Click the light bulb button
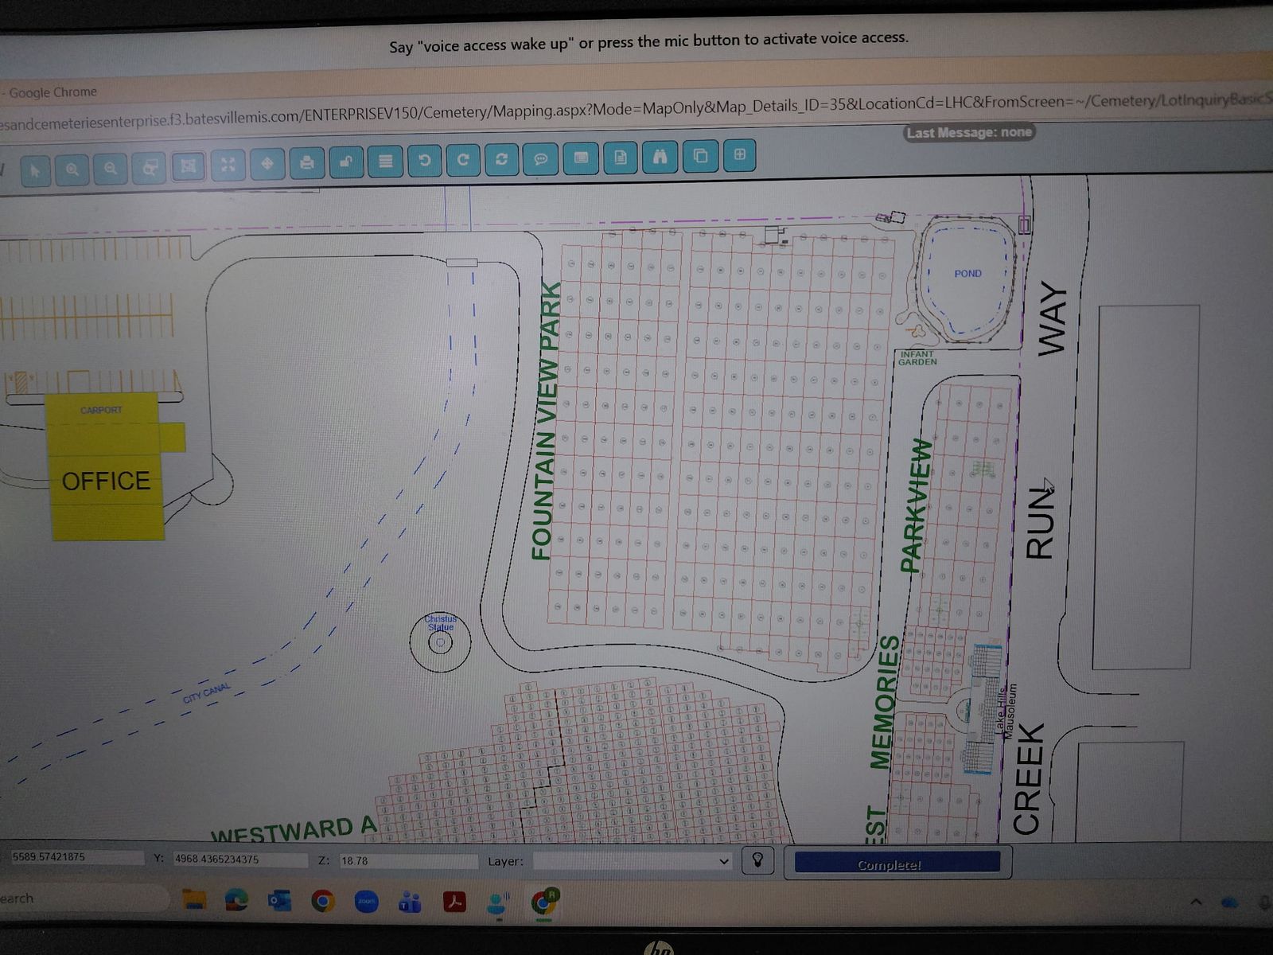The width and height of the screenshot is (1273, 955). 757,860
